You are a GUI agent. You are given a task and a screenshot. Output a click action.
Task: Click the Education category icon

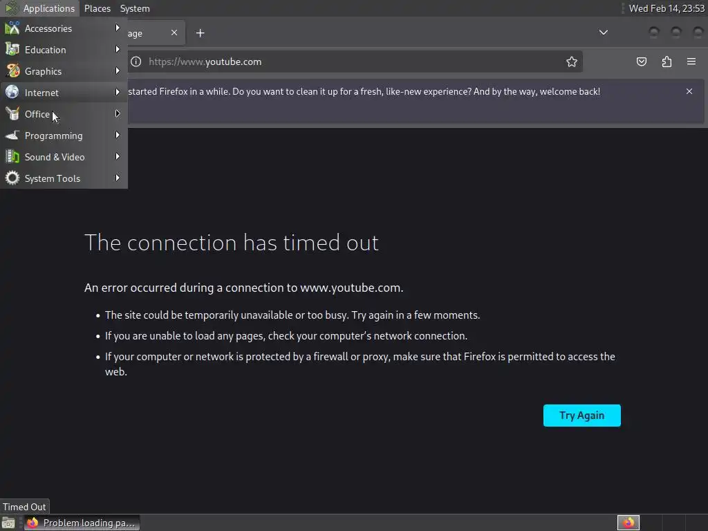point(12,49)
